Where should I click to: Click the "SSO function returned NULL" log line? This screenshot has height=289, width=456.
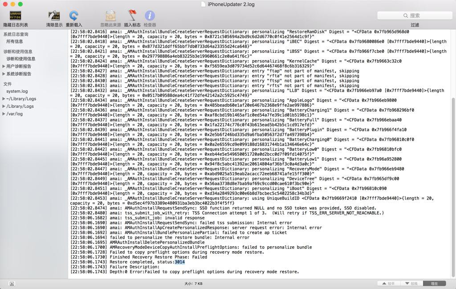point(224,208)
